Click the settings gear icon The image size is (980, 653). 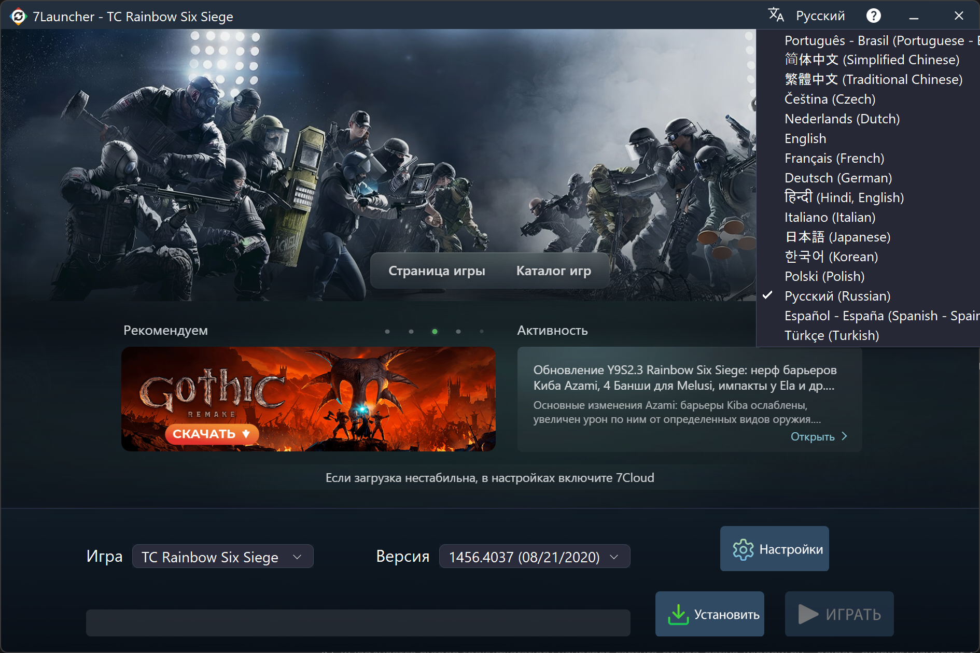[743, 549]
